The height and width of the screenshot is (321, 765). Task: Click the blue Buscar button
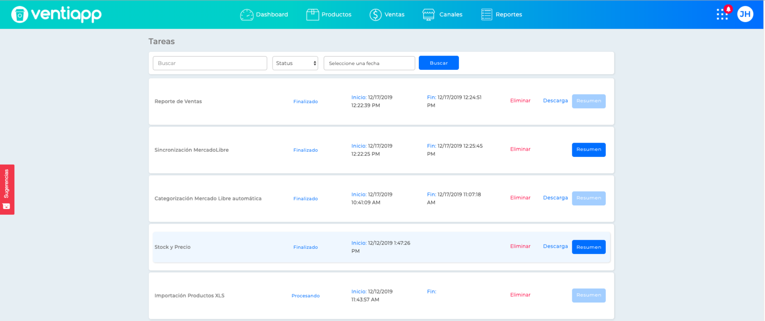click(438, 63)
